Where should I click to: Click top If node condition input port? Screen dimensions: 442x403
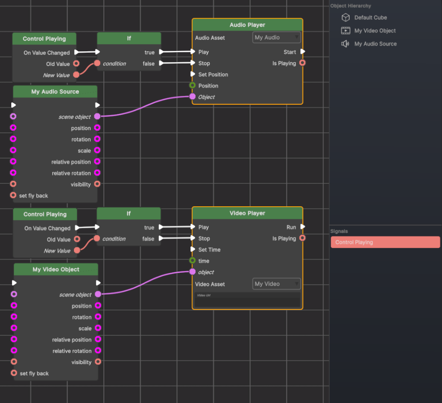click(97, 63)
